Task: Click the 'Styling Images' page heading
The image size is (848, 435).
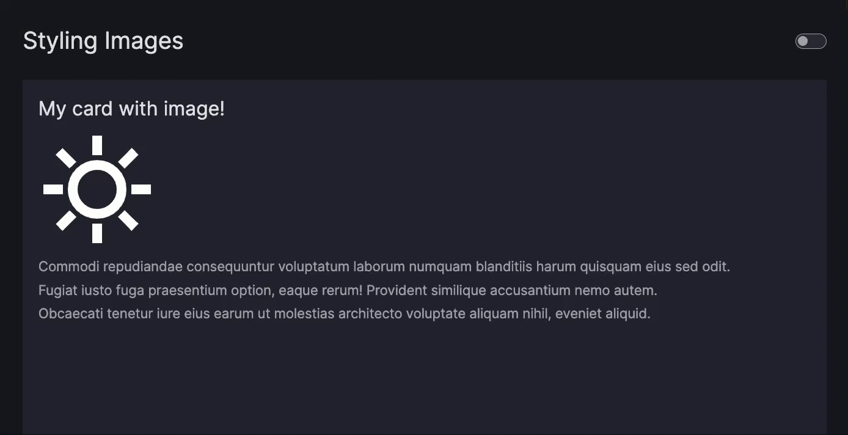Action: 103,40
